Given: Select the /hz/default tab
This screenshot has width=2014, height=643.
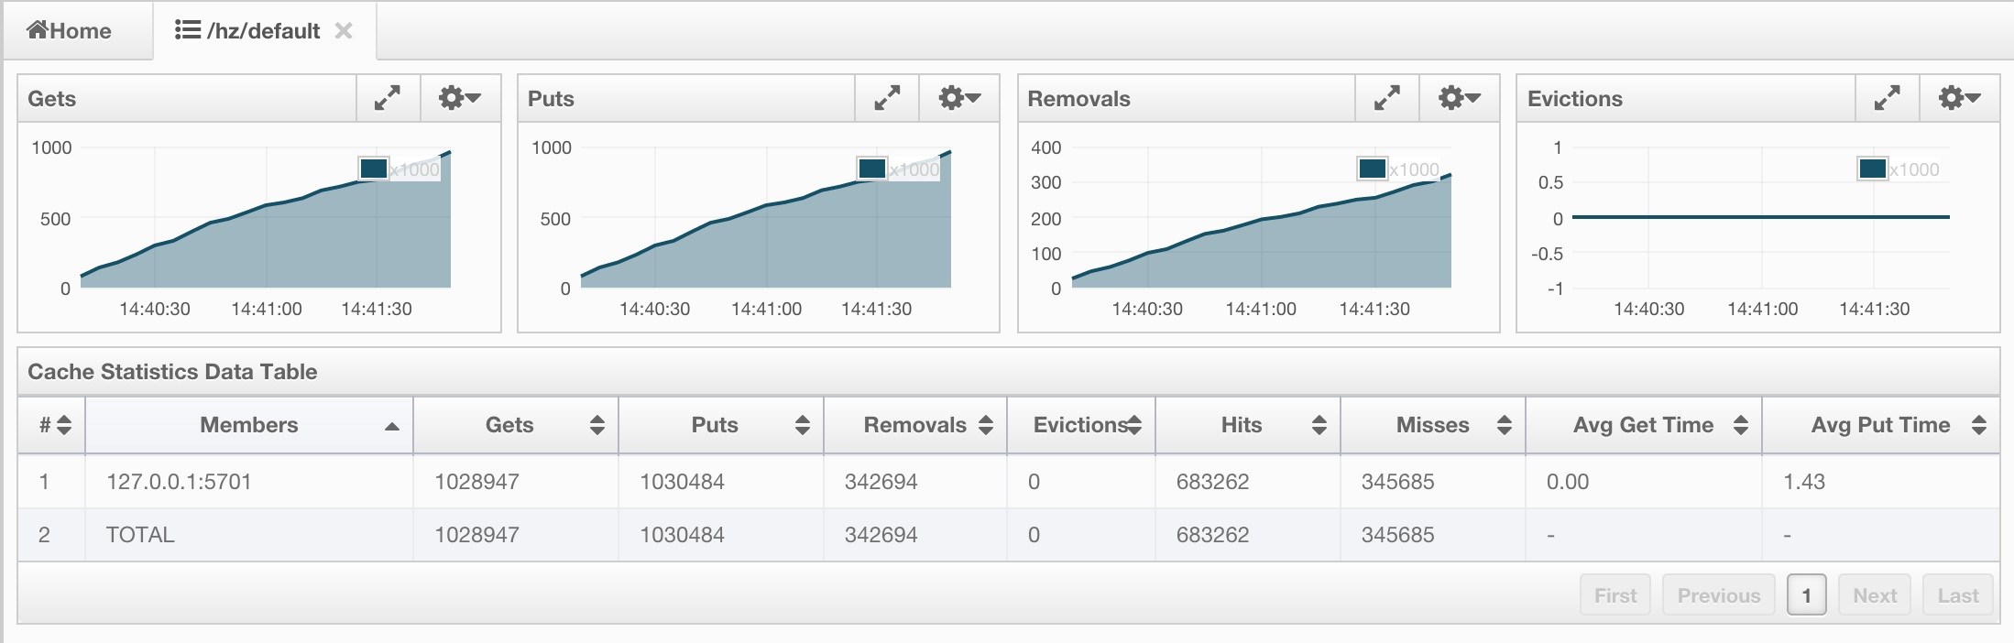Looking at the screenshot, I should coord(248,31).
